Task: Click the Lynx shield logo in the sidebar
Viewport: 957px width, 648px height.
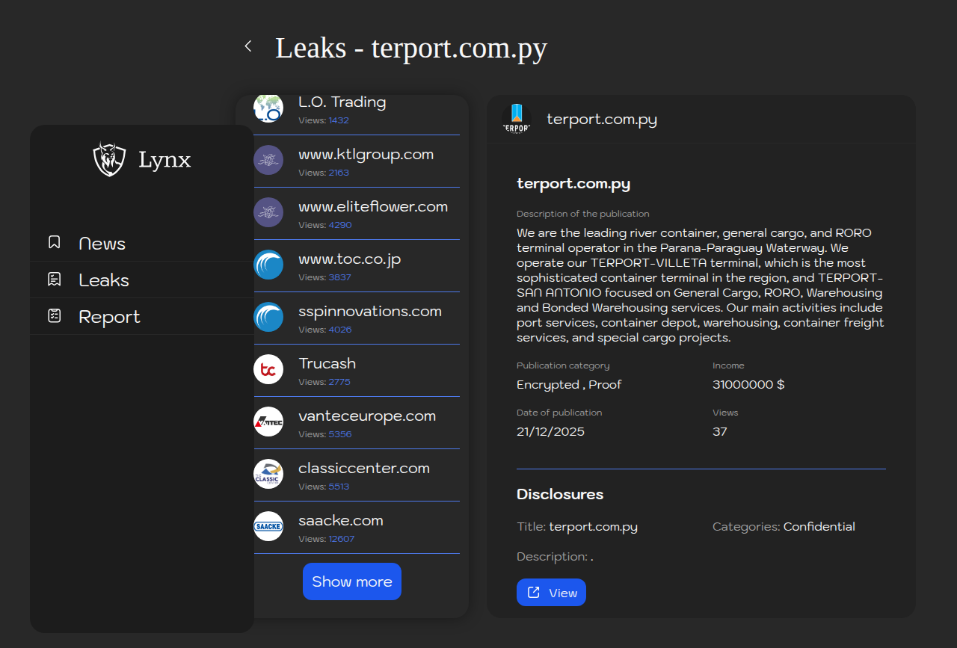Action: pos(109,159)
